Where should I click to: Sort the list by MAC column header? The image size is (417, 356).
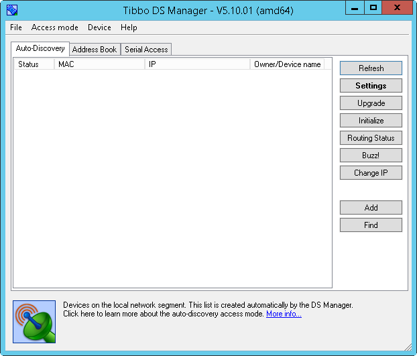[99, 64]
